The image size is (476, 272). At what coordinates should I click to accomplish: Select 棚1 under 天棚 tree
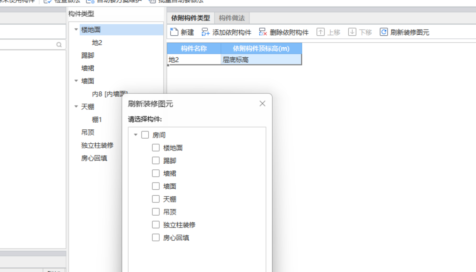pos(97,119)
